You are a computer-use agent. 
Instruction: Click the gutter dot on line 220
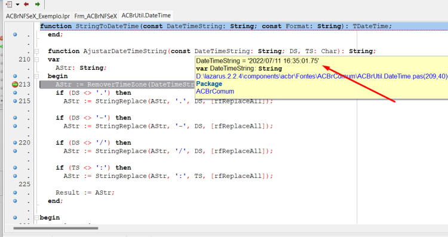tap(15, 143)
